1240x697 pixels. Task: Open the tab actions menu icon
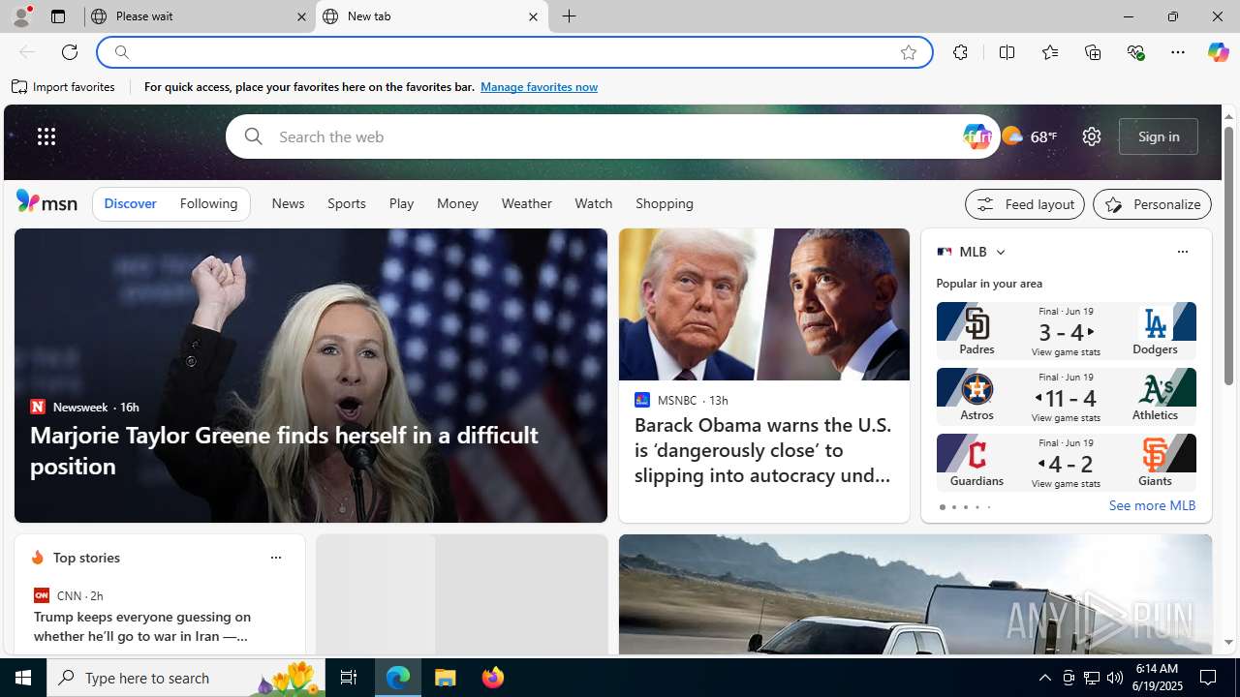57,16
